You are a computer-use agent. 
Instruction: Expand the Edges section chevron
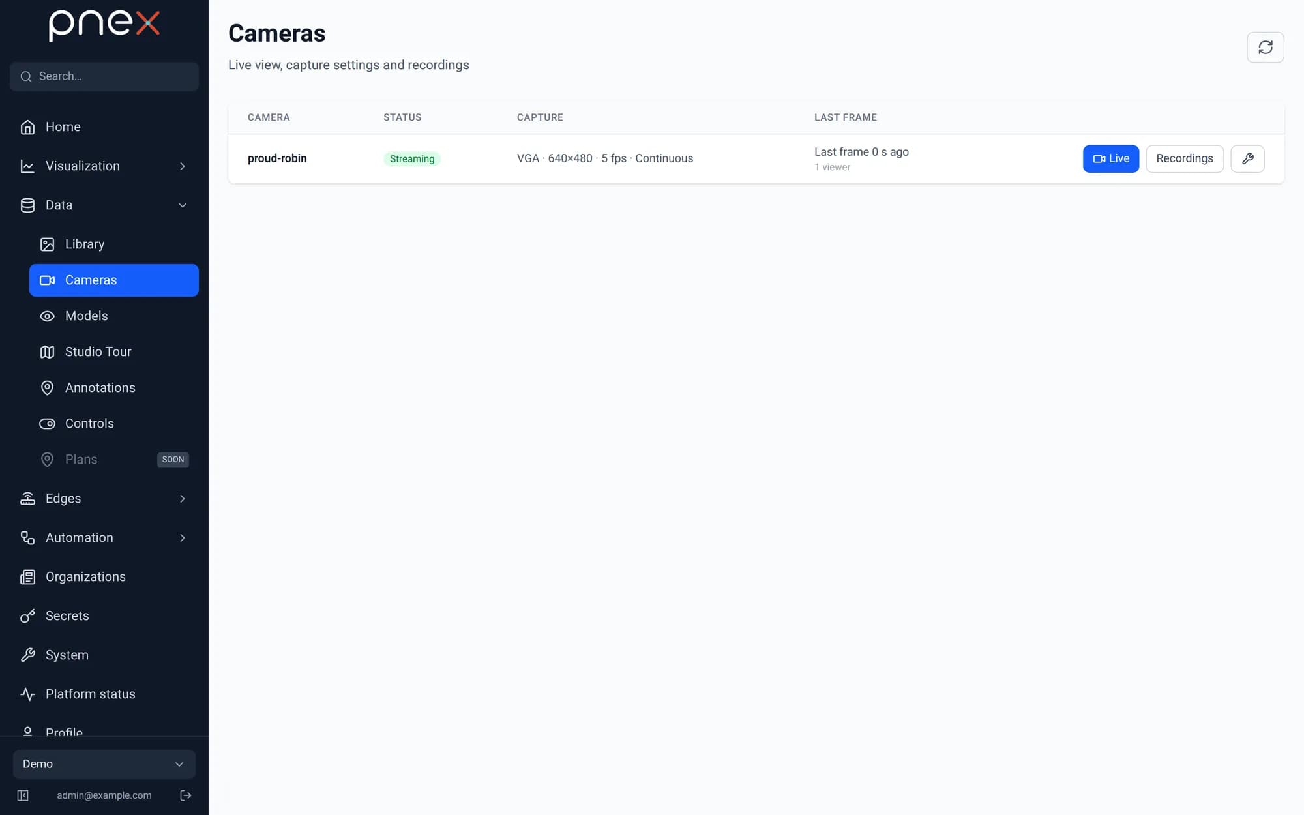pos(183,499)
